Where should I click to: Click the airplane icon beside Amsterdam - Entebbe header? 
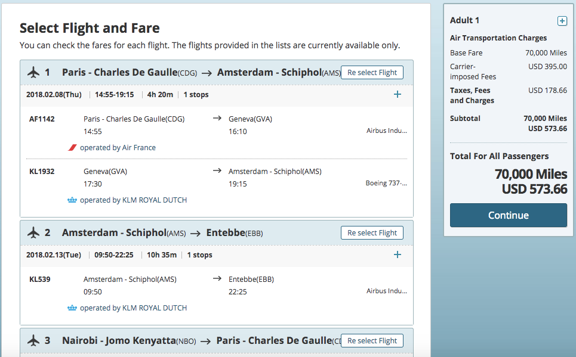click(33, 233)
